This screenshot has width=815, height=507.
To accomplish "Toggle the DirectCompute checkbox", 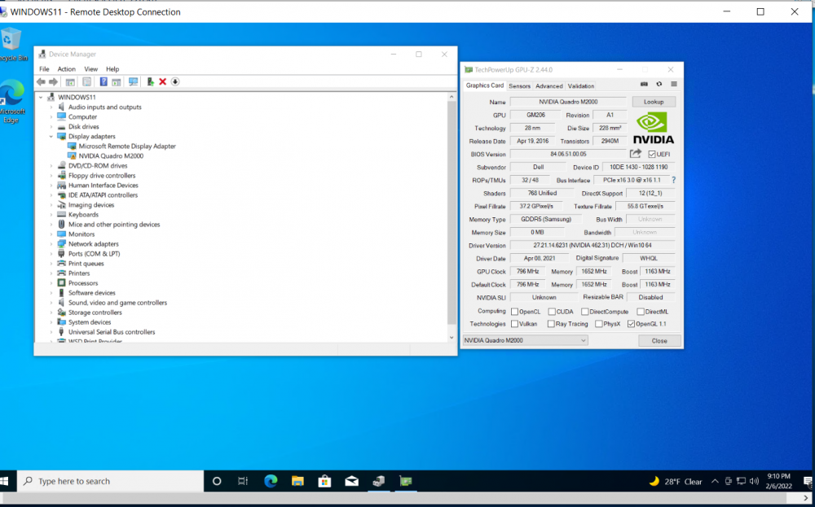I will click(584, 312).
